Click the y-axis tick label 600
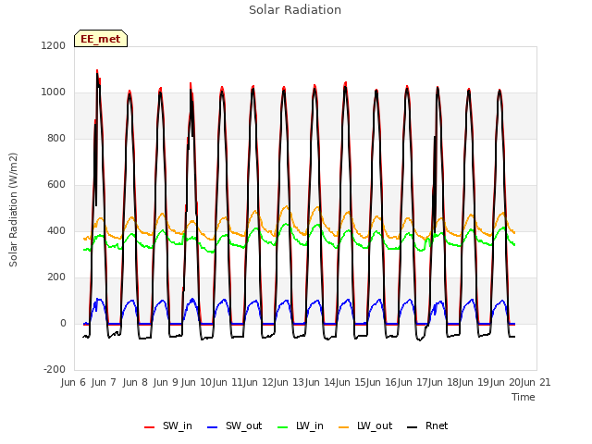The width and height of the screenshot is (592, 444). coord(56,185)
